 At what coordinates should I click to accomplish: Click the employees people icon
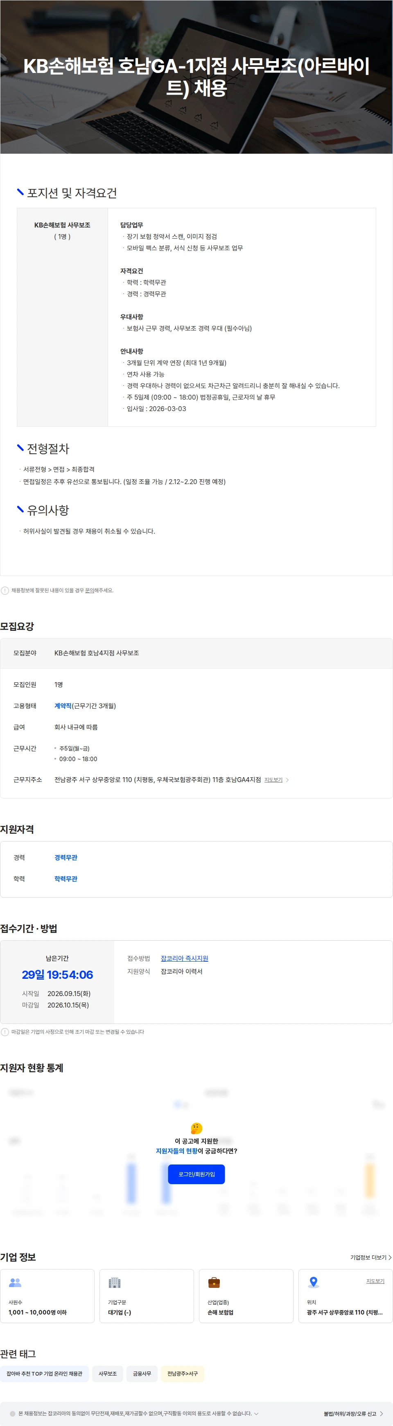[x=15, y=1282]
